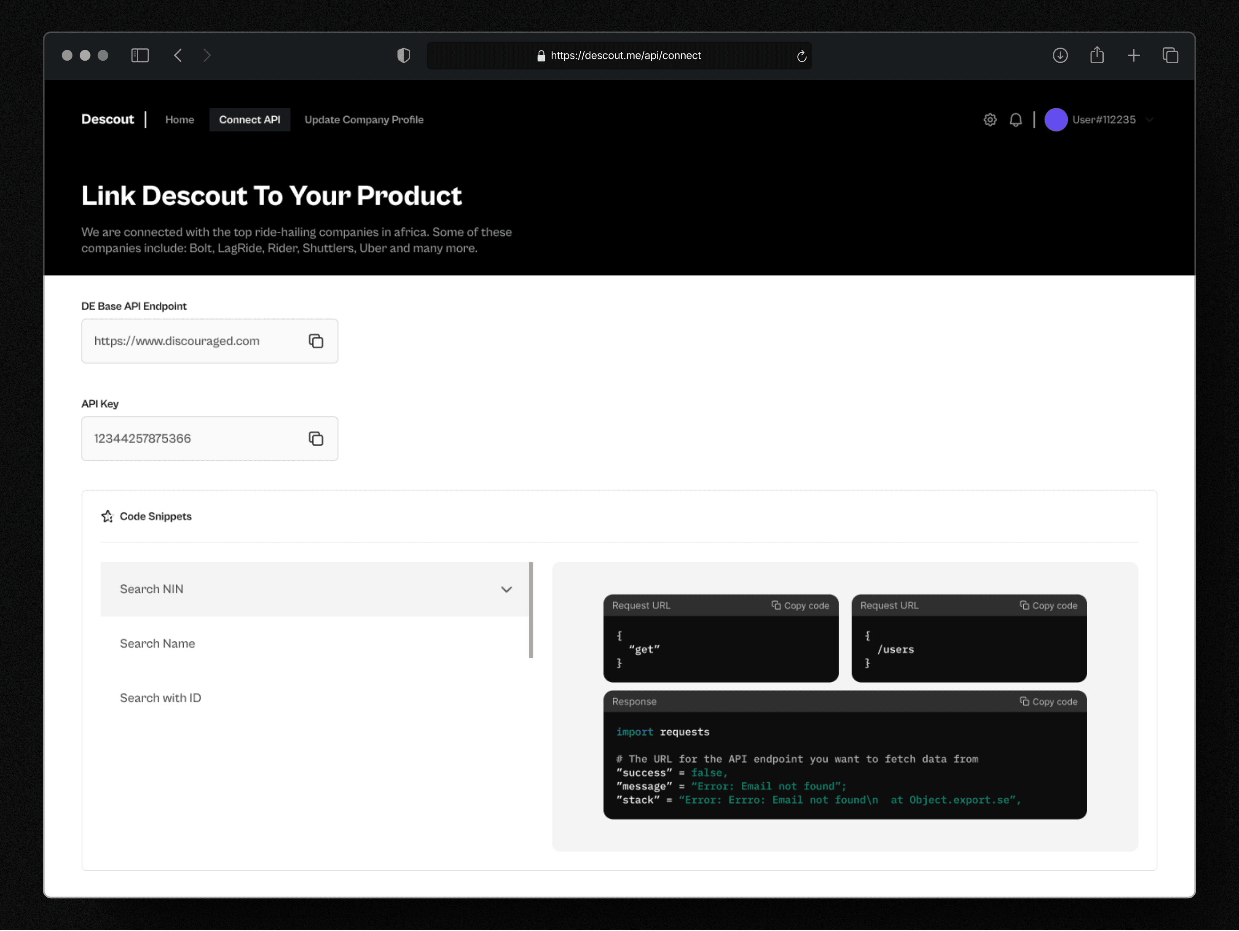Viewport: 1239px width, 931px height.
Task: Open Update Company Profile tab
Action: [364, 119]
